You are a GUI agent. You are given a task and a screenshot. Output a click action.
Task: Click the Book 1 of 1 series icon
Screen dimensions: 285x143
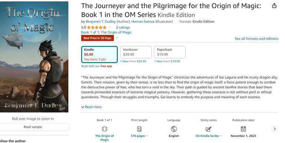click(105, 129)
